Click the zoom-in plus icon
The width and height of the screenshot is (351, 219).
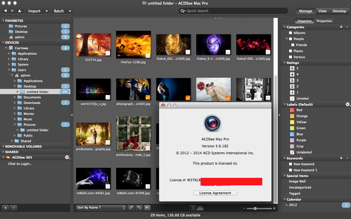coord(274,208)
